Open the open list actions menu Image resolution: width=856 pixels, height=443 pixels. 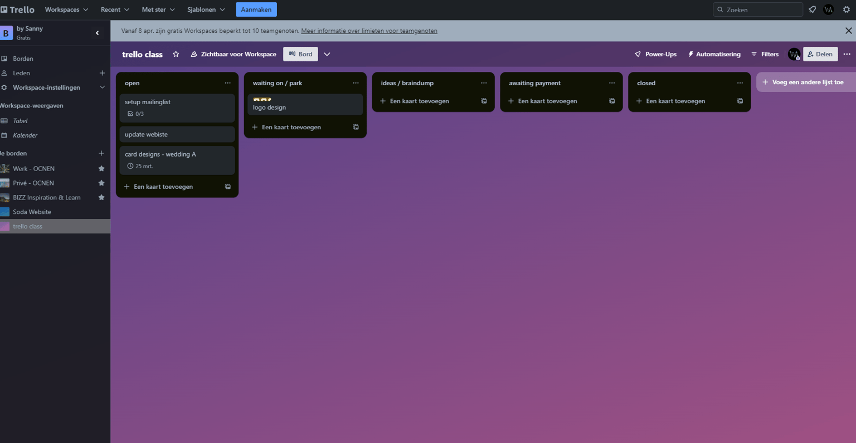228,83
